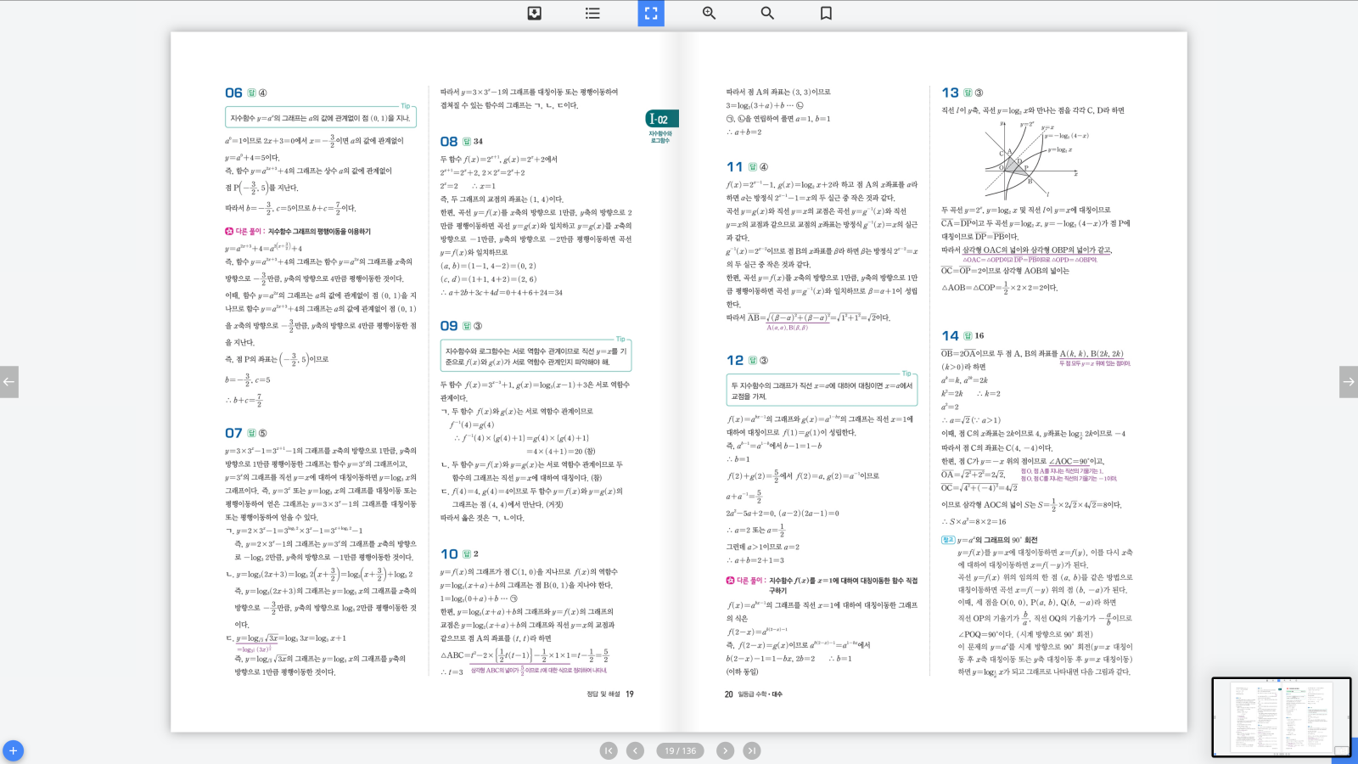Go to previous spread with left edge arrow

[9, 382]
